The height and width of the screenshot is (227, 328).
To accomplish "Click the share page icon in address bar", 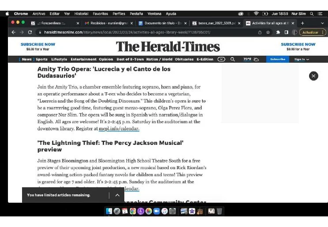I will tap(260, 32).
